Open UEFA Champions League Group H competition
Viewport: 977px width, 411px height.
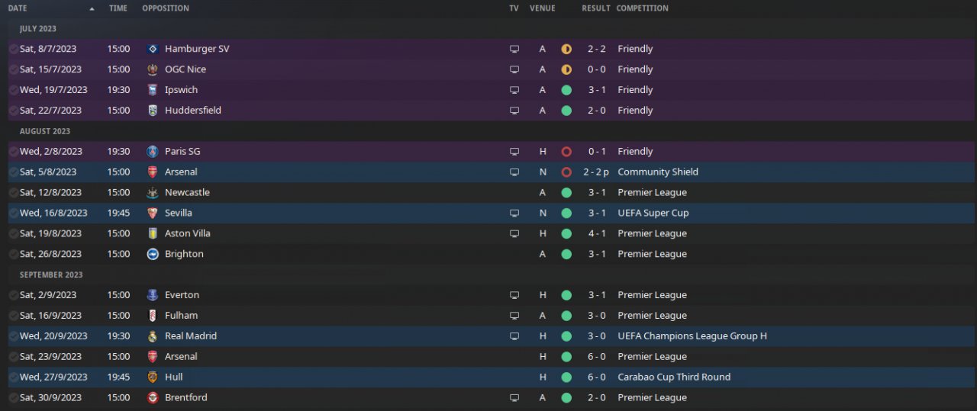click(x=692, y=336)
